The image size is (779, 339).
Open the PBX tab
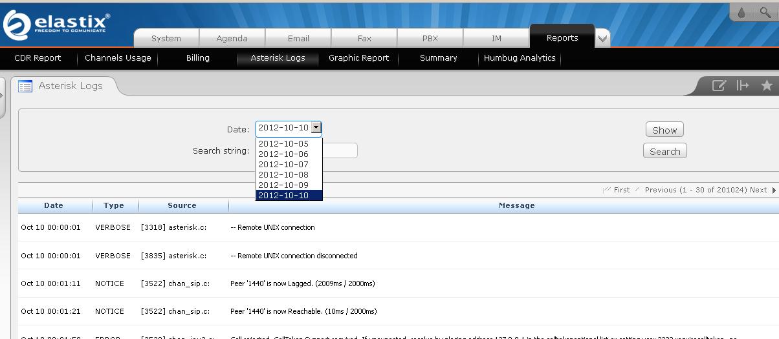(430, 39)
